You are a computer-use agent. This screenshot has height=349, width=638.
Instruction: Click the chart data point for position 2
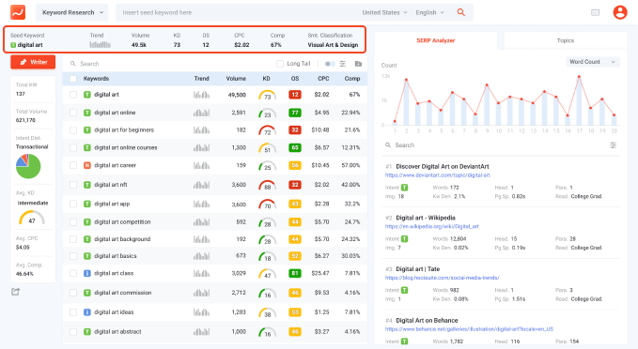[406, 80]
